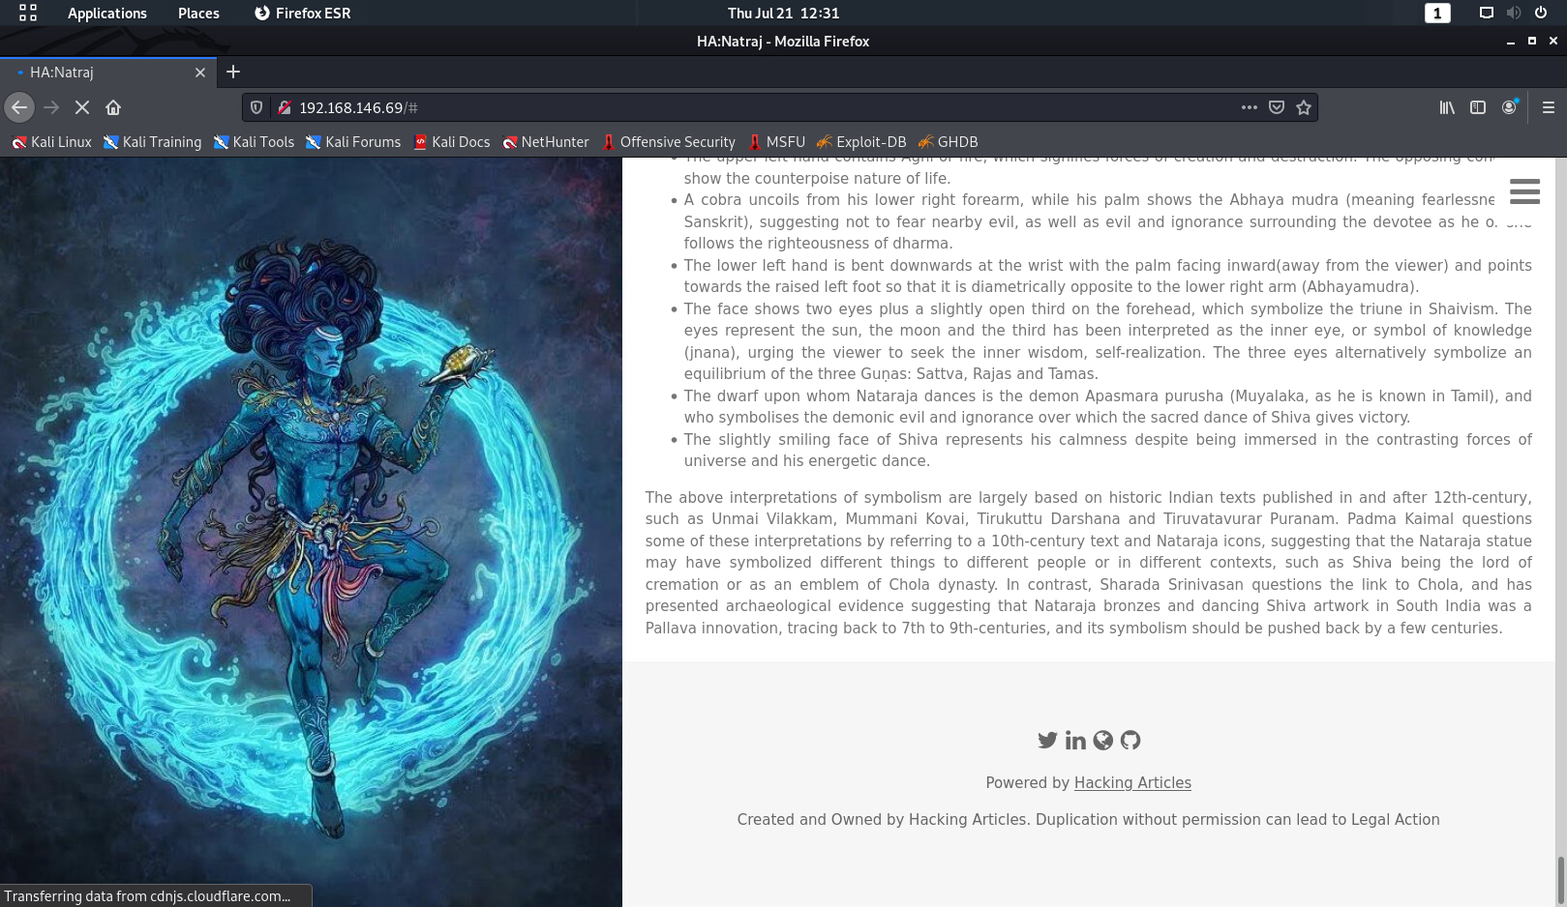Go back to the previous page
1567x907 pixels.
(x=19, y=107)
